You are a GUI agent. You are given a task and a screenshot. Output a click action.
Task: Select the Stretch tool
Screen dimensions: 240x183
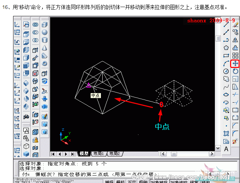[x=235, y=87]
